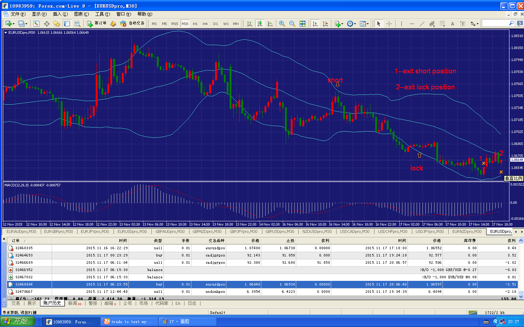Select the M5 timeframe
This screenshot has height=327, width=524.
(x=164, y=24)
